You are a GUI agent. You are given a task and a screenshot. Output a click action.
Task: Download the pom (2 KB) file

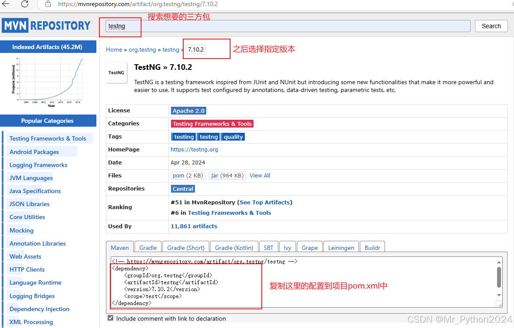click(188, 175)
